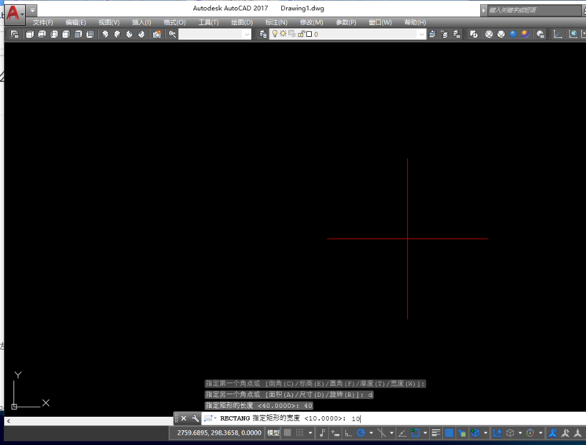Open the 文件(F) menu
Screen dimensions: 586x445
point(42,23)
